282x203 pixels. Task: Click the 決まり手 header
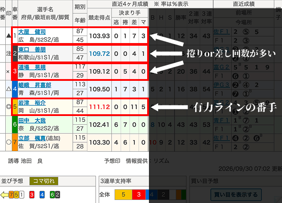tap(130, 13)
